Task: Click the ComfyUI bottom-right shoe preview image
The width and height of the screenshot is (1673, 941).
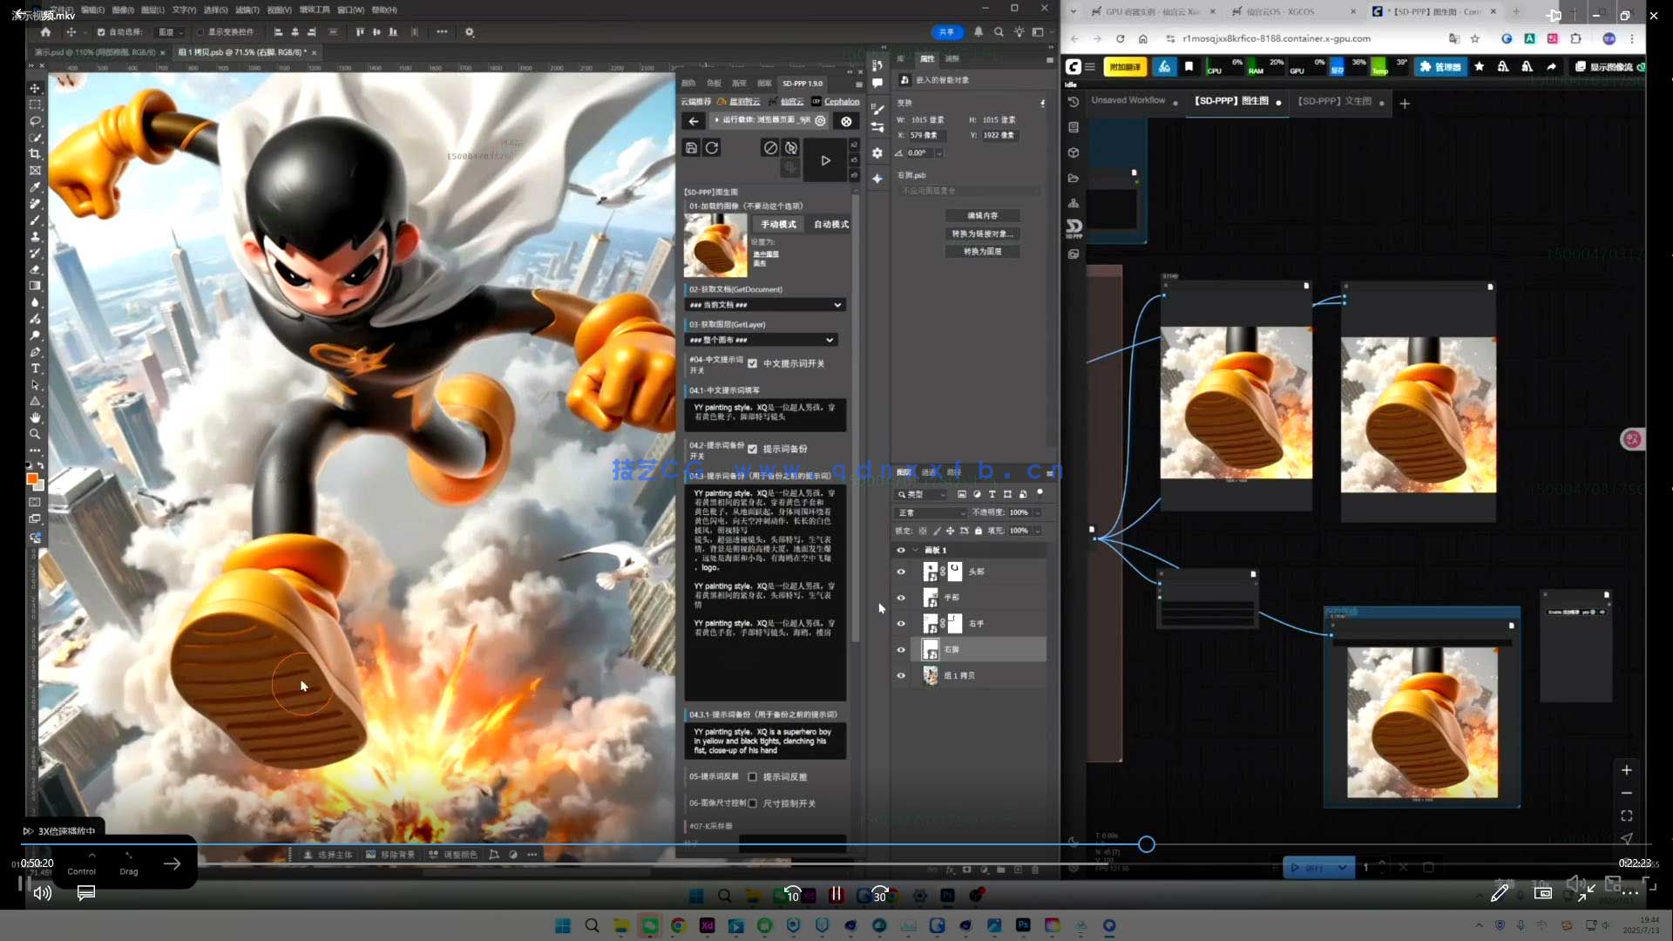Action: 1422,721
